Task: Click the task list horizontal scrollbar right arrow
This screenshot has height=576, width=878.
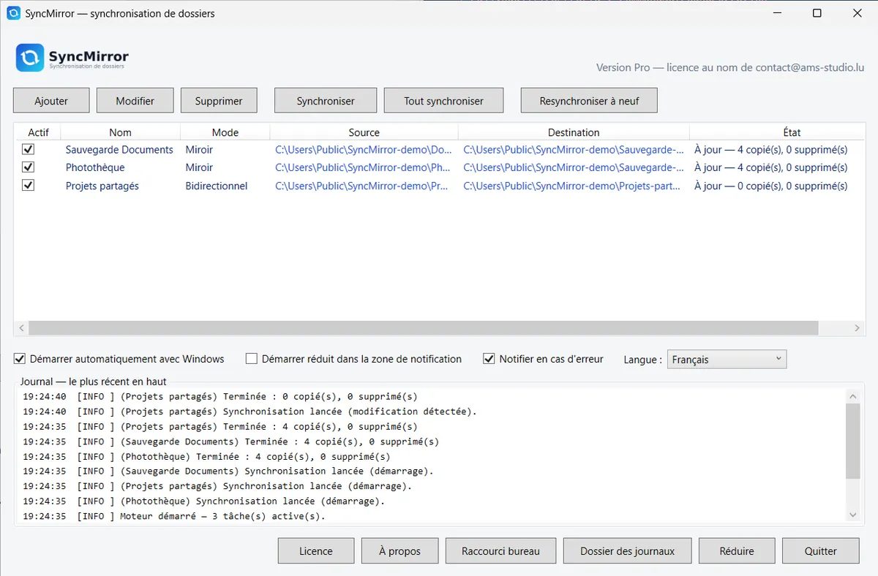Action: (x=858, y=329)
